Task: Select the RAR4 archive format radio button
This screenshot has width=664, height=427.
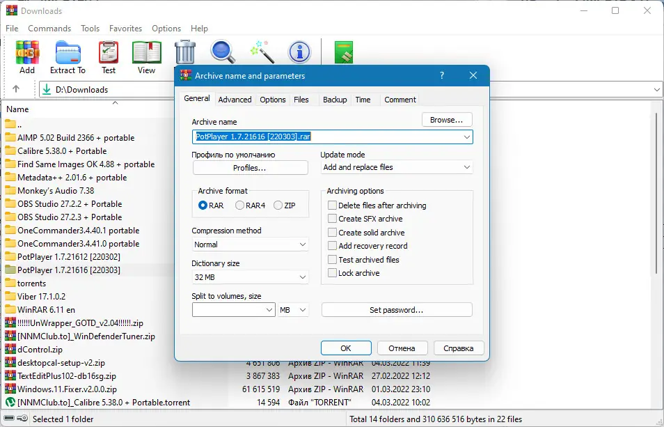Action: click(x=239, y=205)
